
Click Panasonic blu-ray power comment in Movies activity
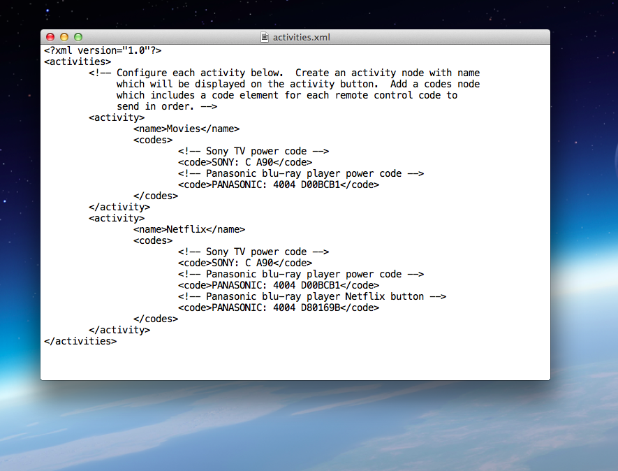click(x=301, y=173)
